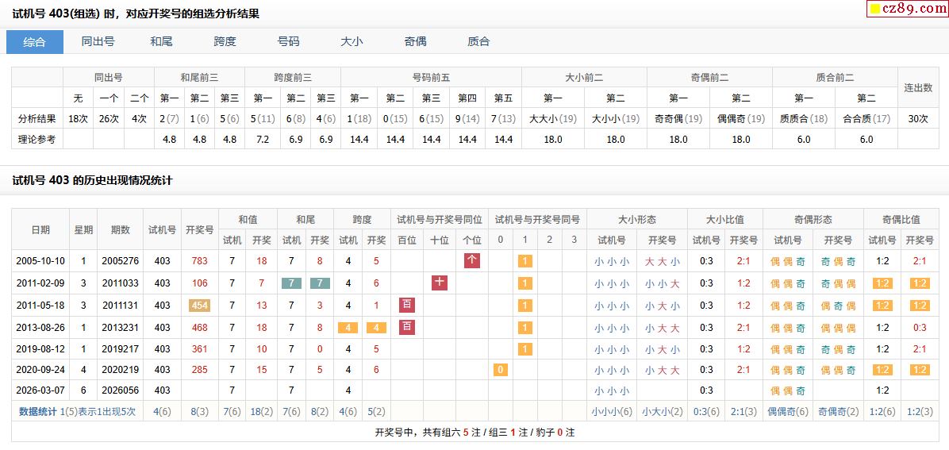Click the highlighted 454 draw number badge
This screenshot has height=450, width=949.
[x=199, y=306]
